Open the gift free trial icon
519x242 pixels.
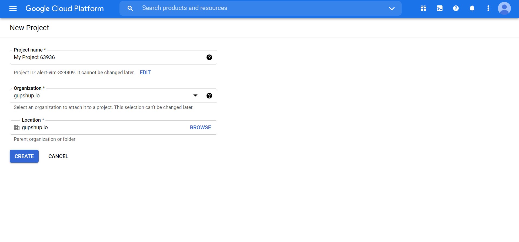point(423,8)
